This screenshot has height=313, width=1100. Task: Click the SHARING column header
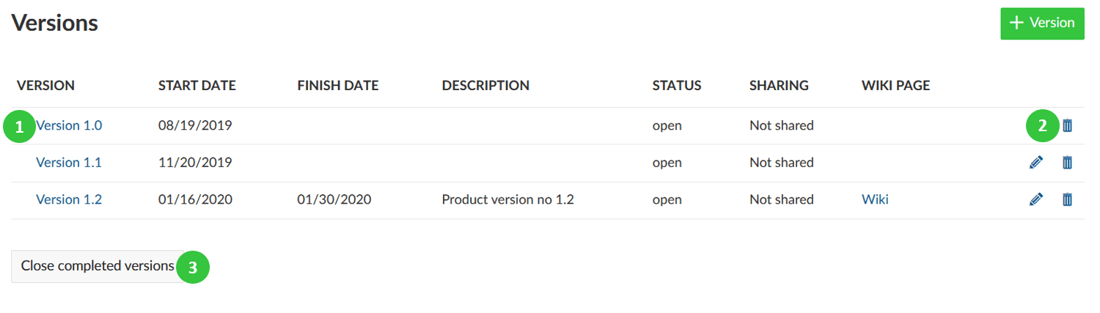pos(779,86)
